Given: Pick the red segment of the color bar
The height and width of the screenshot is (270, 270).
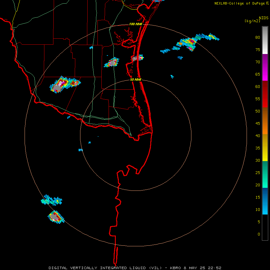Looking at the screenshot, I should point(265,94).
